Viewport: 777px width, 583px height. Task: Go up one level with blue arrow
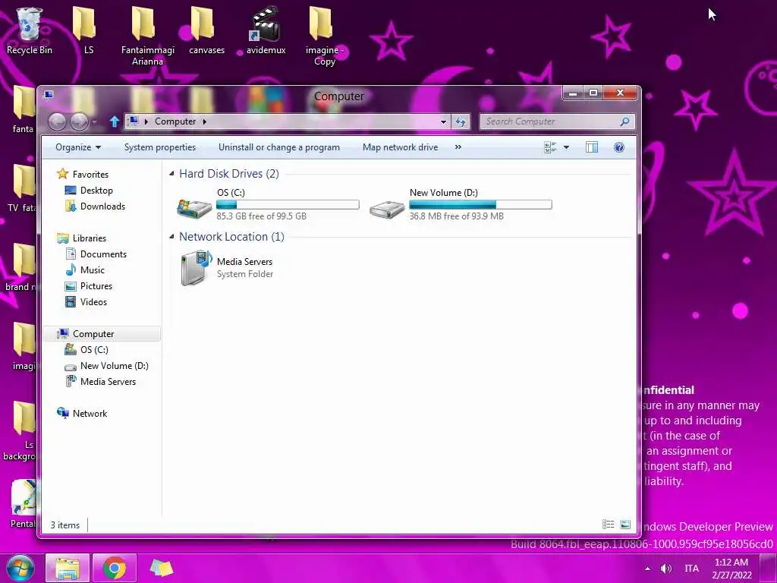[x=115, y=121]
